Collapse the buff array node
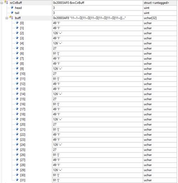 (7, 18)
